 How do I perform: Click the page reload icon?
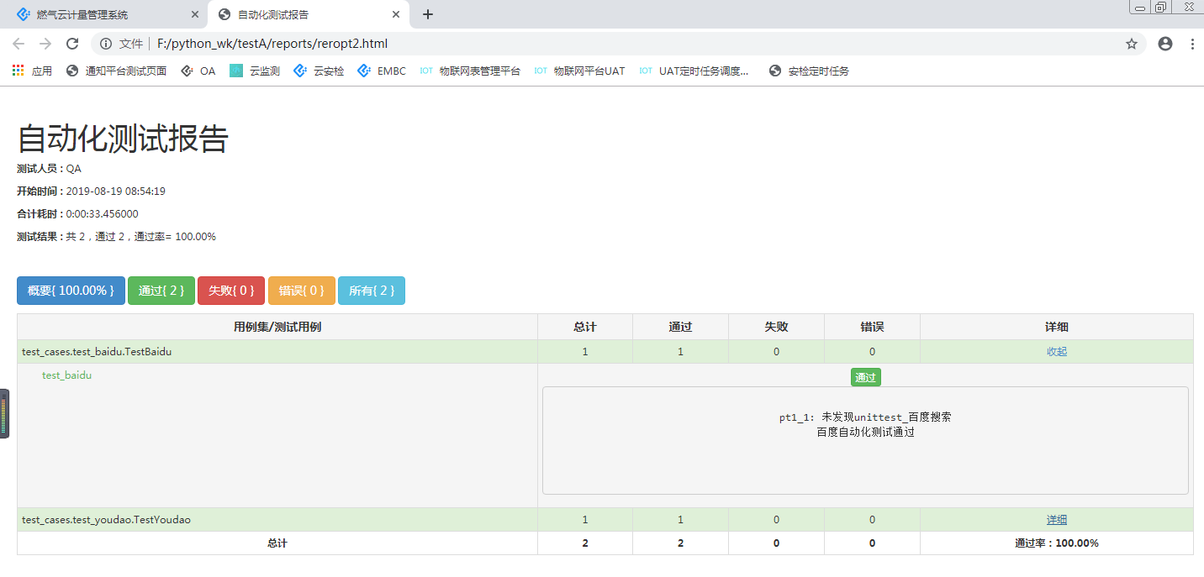pyautogui.click(x=71, y=42)
